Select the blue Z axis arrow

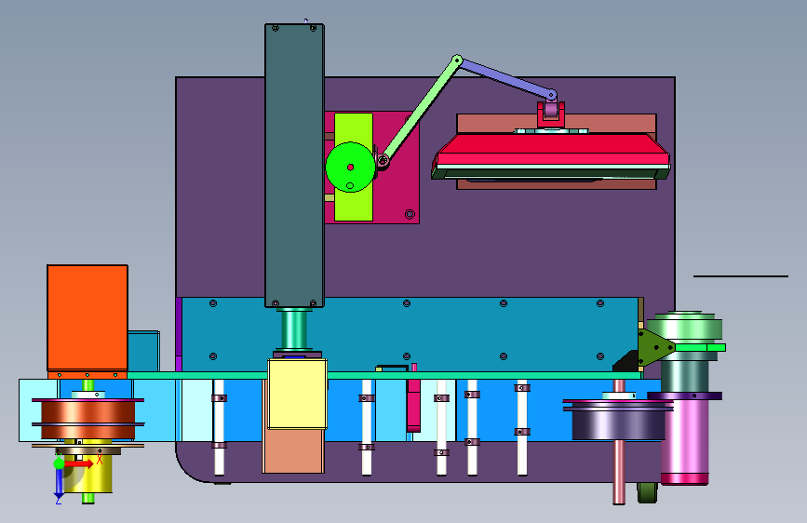[x=59, y=483]
